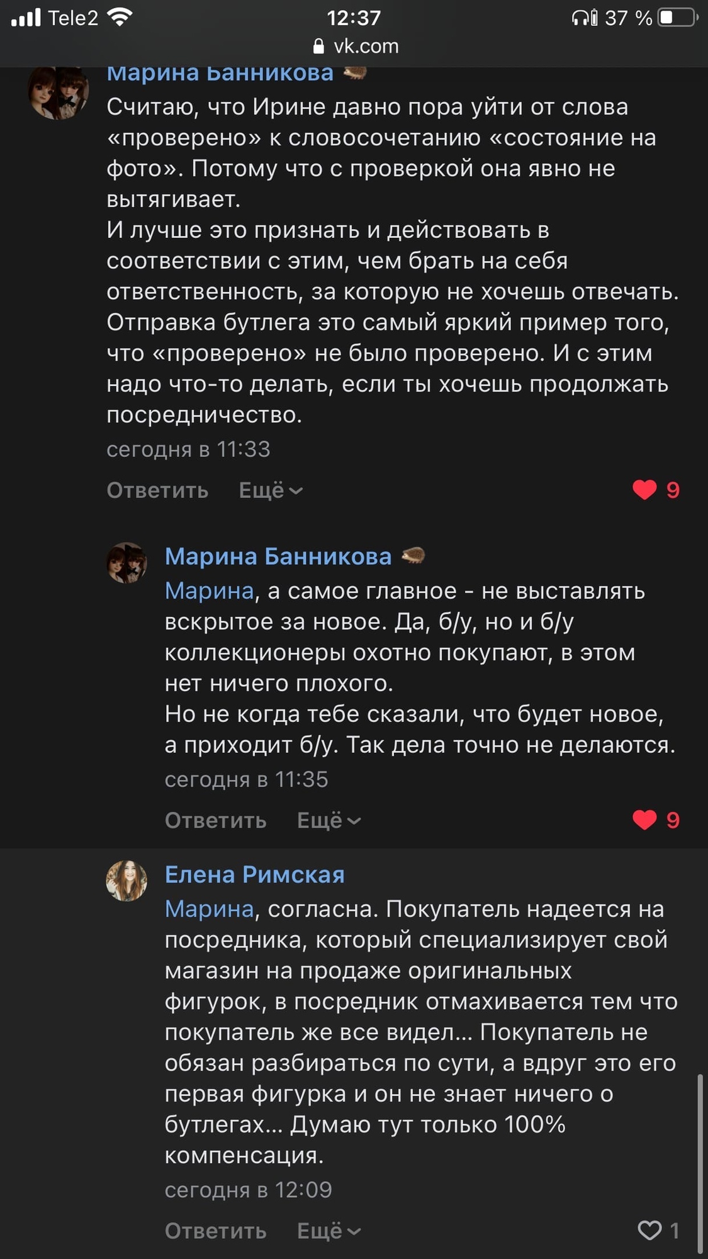The width and height of the screenshot is (708, 1259).
Task: Tap the avatar beside Marina's 11:35 reply
Action: point(126,563)
